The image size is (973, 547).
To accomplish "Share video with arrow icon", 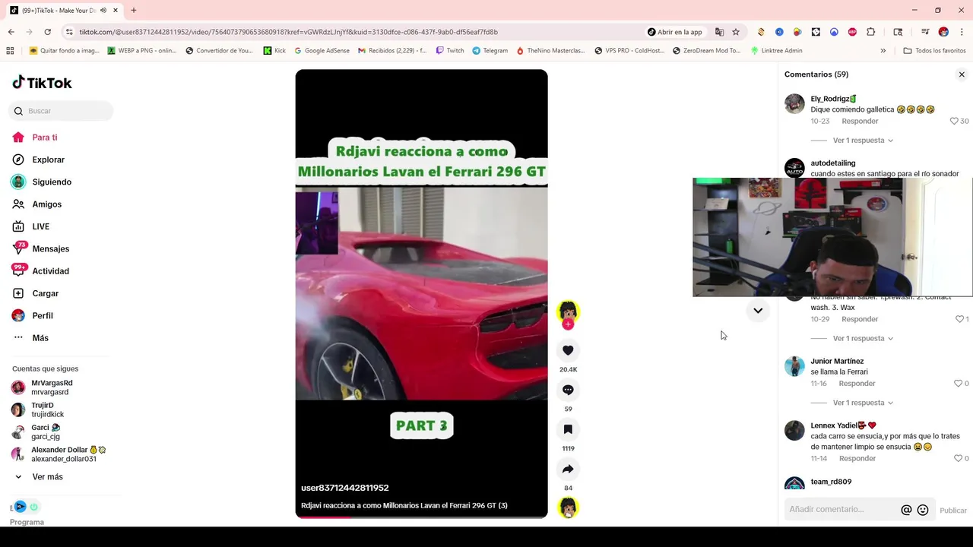I will pyautogui.click(x=568, y=469).
